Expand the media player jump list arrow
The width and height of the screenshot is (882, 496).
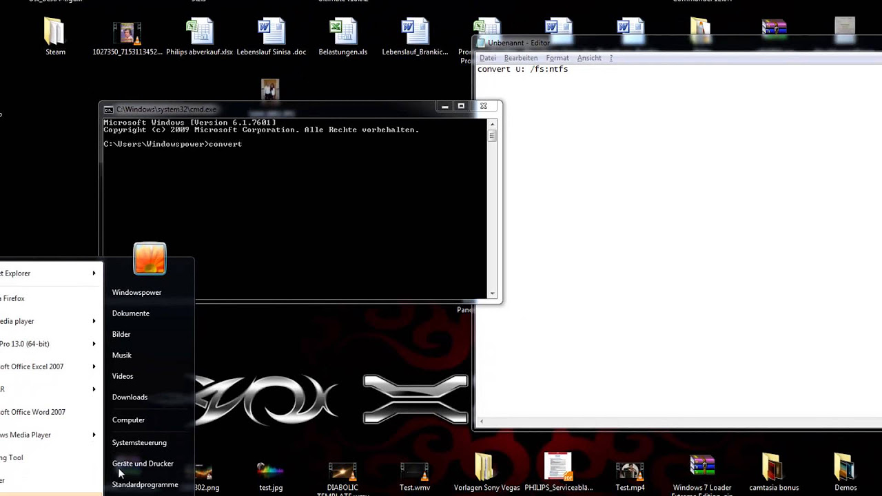(94, 321)
